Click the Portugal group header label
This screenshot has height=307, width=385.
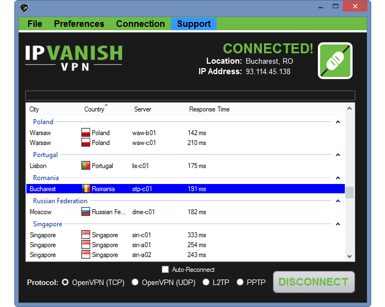[x=46, y=155]
